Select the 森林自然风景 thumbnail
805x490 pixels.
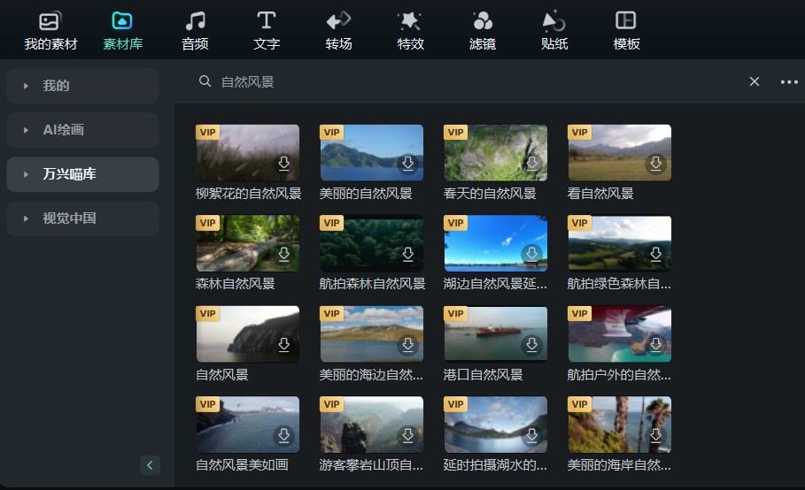[247, 243]
